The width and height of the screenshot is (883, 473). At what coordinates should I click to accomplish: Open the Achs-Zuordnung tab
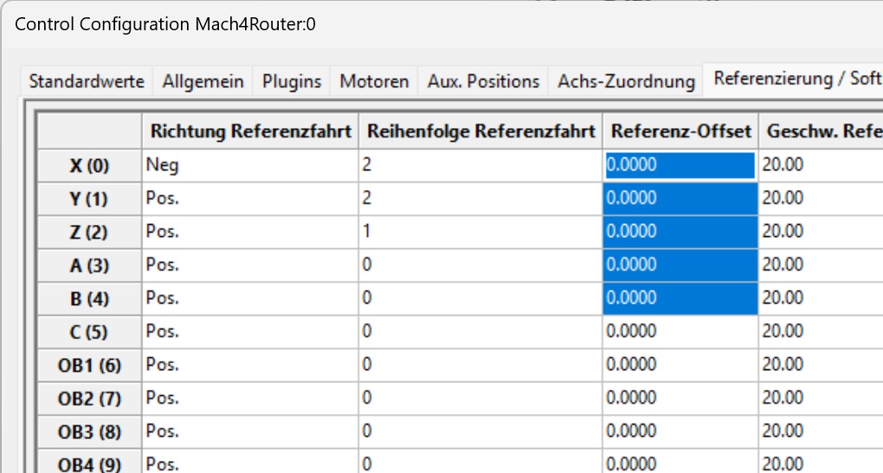tap(626, 81)
